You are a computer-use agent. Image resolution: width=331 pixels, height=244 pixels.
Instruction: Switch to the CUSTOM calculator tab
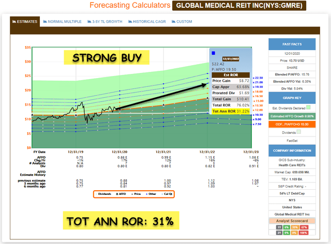coord(182,22)
